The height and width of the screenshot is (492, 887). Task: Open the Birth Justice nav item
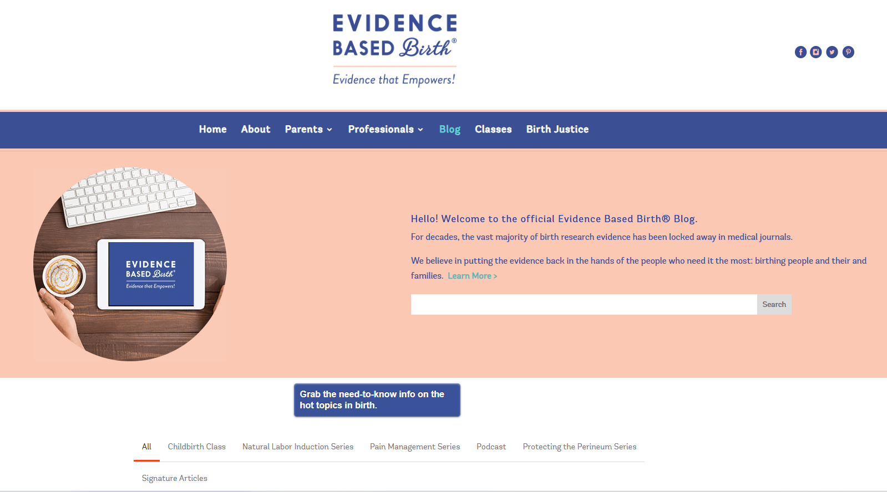point(557,129)
